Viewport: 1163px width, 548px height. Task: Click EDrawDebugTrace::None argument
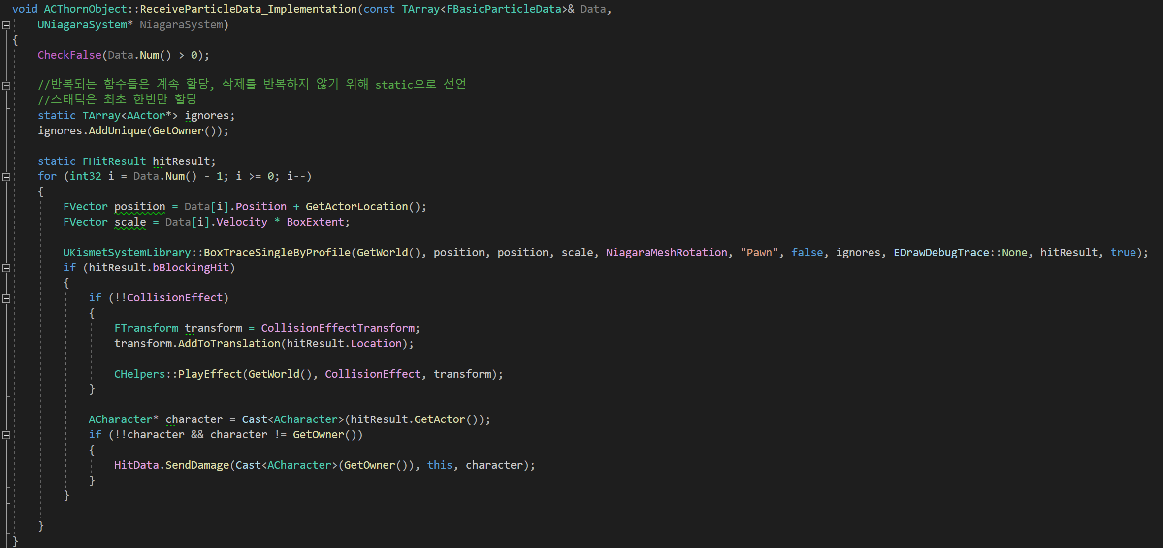960,253
